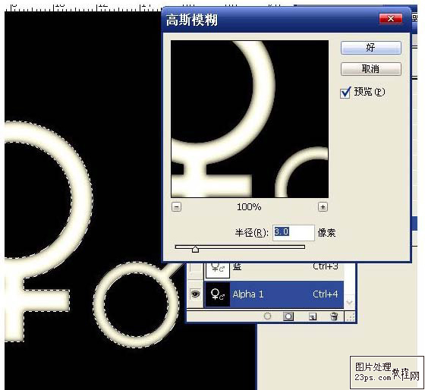Click the 100% zoom level text
The height and width of the screenshot is (390, 425).
[x=249, y=207]
